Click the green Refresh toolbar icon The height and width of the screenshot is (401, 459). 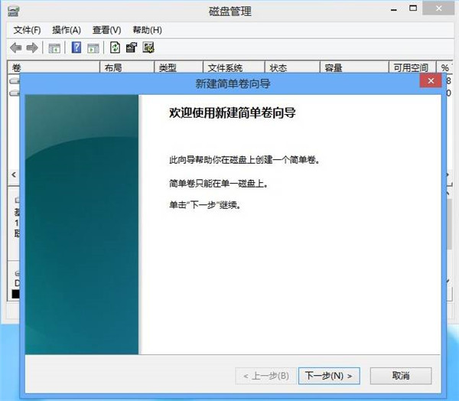coord(115,47)
